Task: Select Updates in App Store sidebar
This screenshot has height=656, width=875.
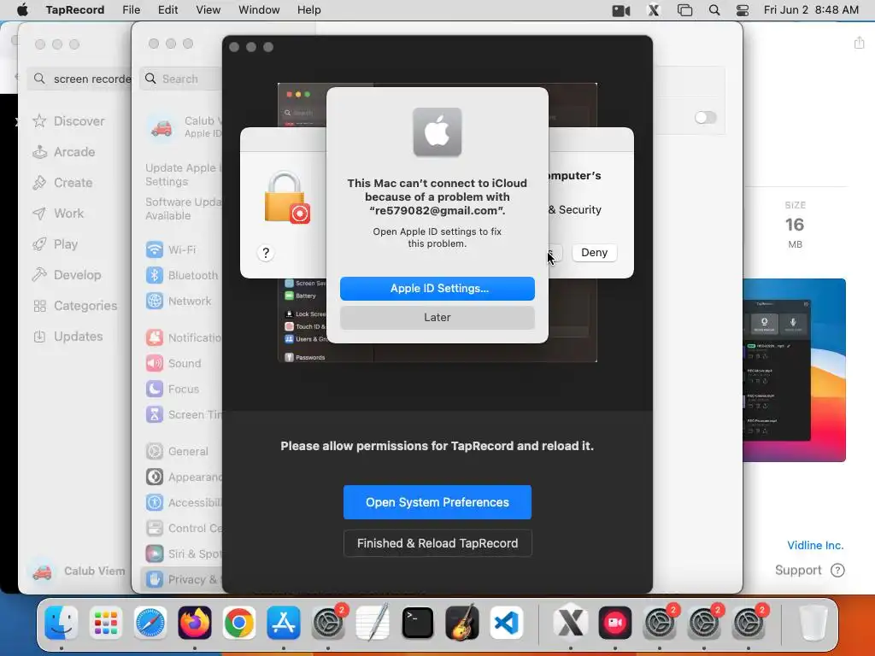Action: [68, 337]
